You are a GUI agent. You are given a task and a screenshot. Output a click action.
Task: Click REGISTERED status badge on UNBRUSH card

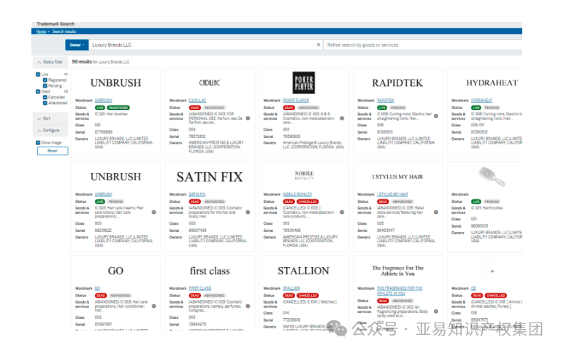click(118, 107)
